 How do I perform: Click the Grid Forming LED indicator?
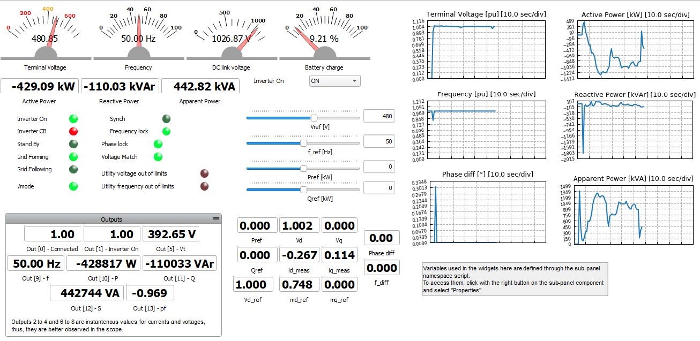point(73,157)
